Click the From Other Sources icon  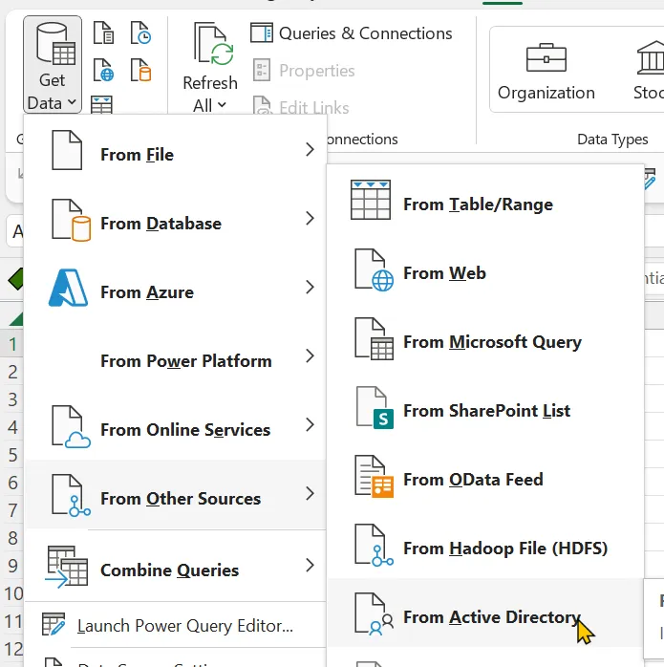click(x=71, y=496)
